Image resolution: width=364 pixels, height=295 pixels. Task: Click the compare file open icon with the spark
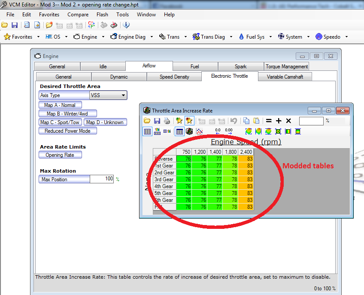pos(49,25)
